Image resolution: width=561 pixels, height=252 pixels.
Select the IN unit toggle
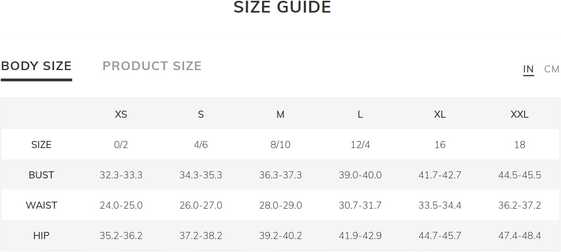[x=528, y=69]
